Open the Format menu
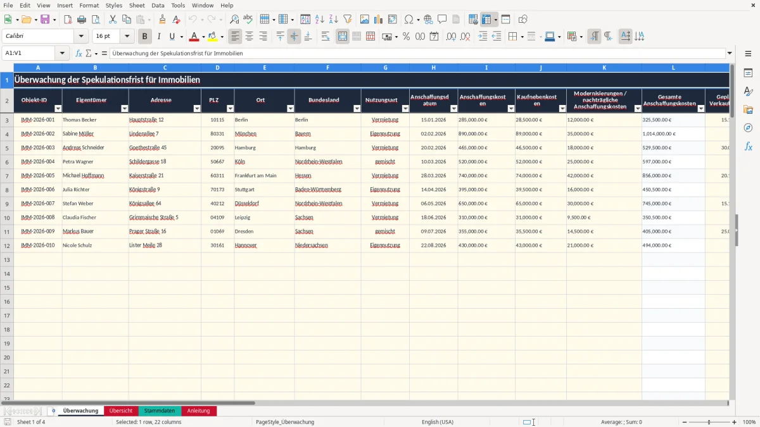Viewport: 760px width, 427px height. [x=89, y=5]
